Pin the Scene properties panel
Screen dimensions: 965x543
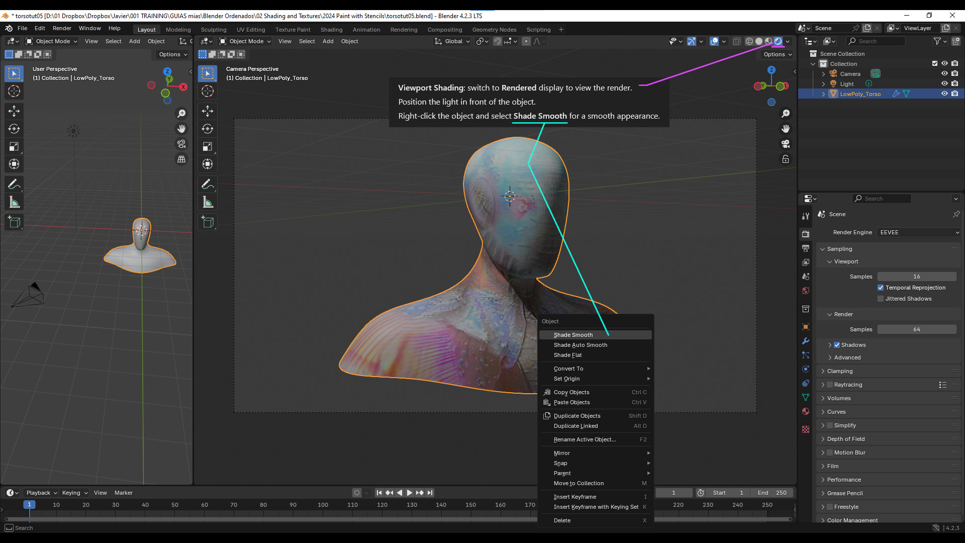[956, 214]
